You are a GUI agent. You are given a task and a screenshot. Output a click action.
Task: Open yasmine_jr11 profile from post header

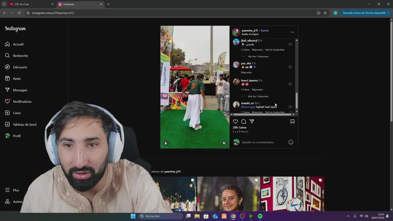(x=250, y=31)
